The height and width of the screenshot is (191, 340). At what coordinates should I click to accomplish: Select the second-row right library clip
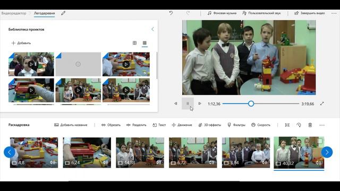pyautogui.click(x=126, y=90)
